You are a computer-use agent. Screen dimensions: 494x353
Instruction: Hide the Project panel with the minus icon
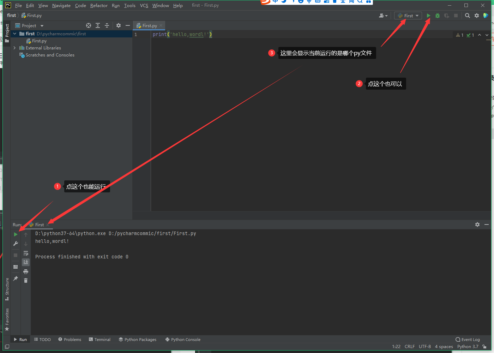tap(128, 25)
